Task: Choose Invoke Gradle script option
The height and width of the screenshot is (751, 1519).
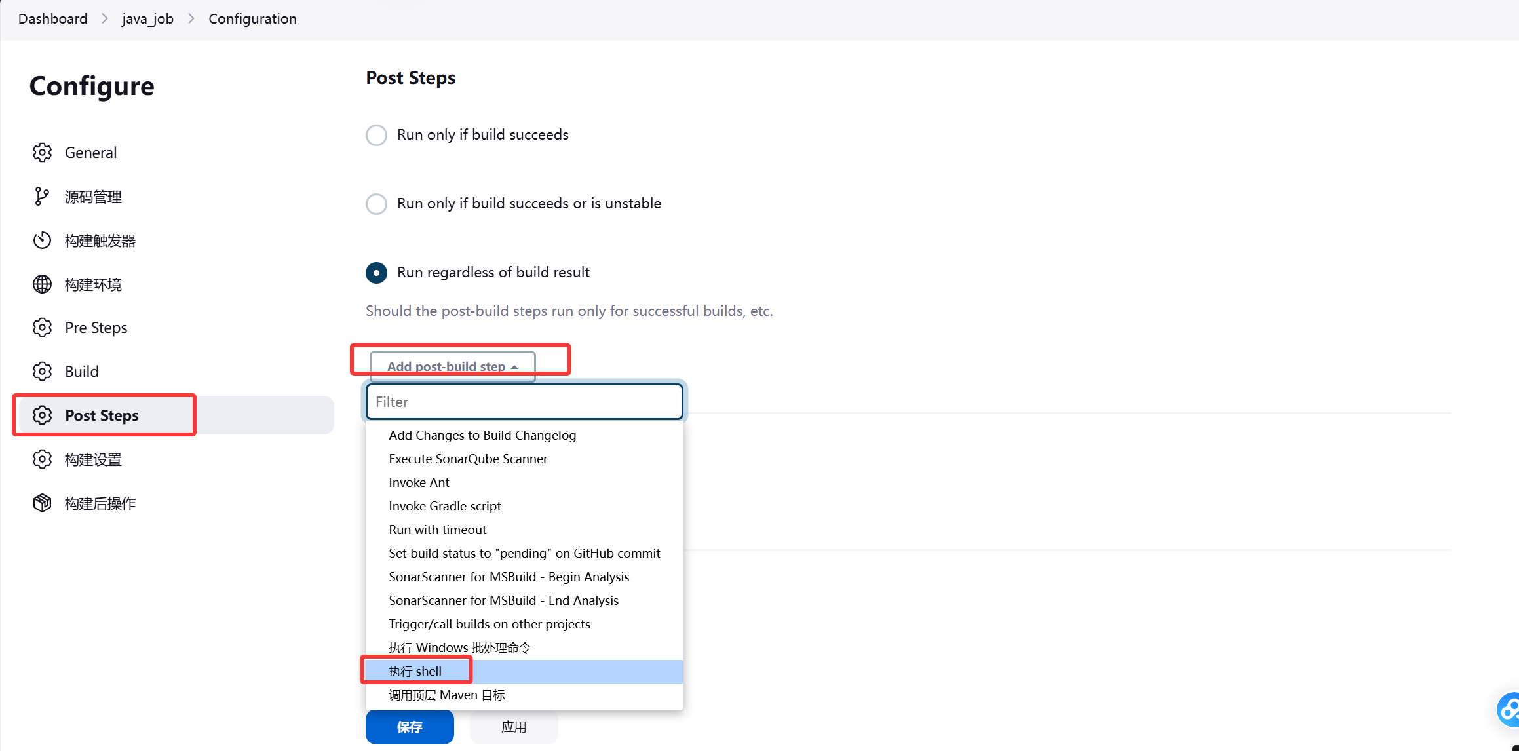Action: point(524,506)
